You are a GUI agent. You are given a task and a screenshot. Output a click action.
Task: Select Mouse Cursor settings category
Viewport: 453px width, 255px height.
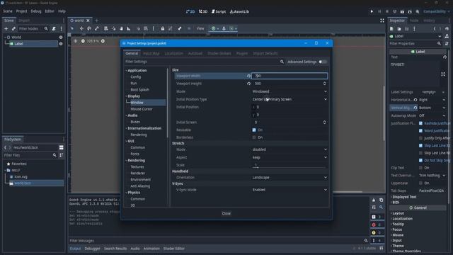point(142,109)
